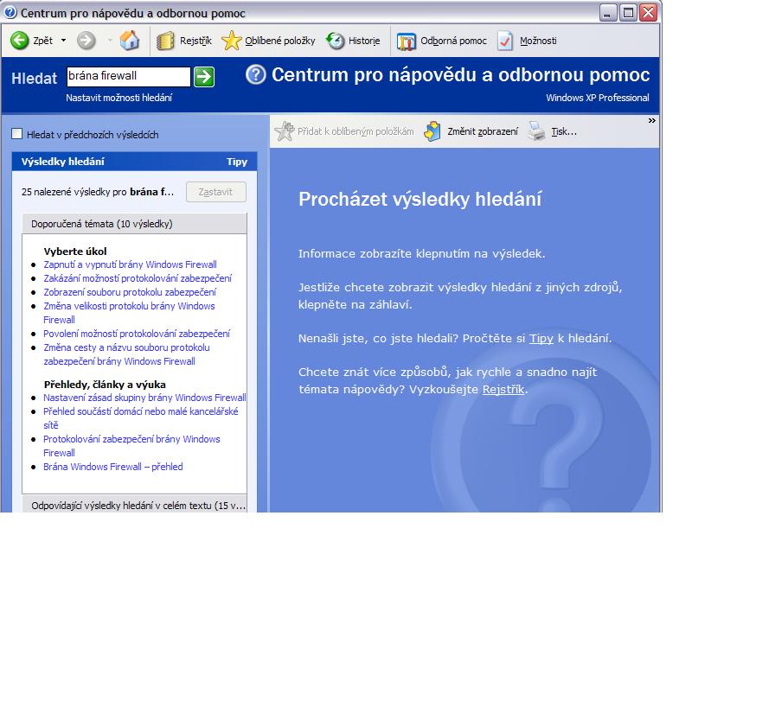The image size is (775, 726).
Task: Open the Historie clock icon
Action: [x=335, y=41]
